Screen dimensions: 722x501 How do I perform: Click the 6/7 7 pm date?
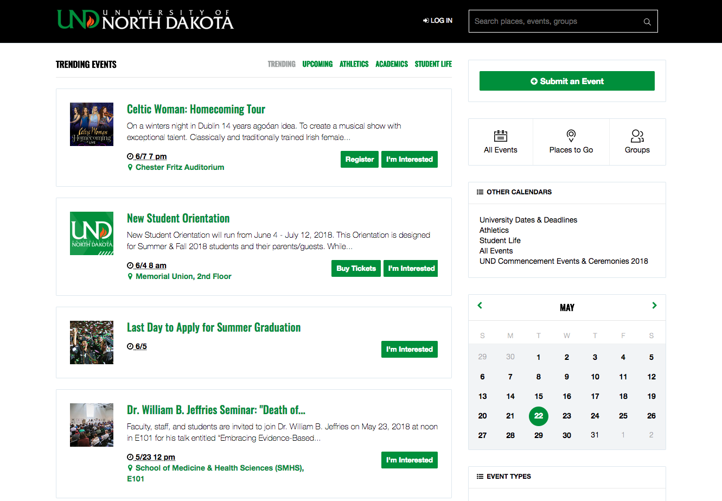[151, 156]
